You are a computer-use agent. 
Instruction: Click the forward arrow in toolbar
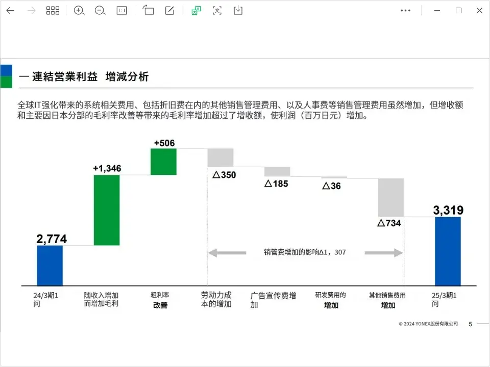[x=32, y=10]
